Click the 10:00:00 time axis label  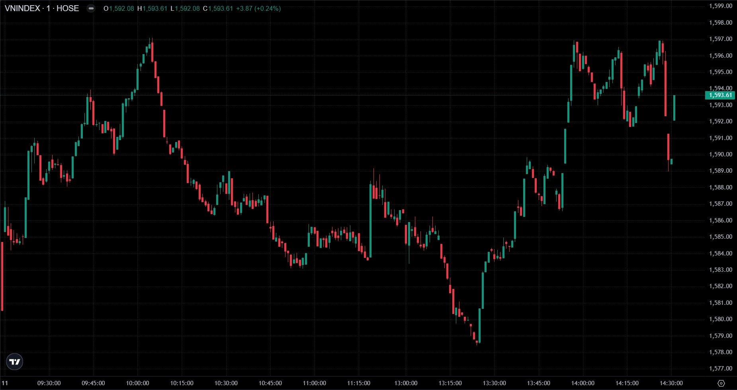click(x=137, y=383)
